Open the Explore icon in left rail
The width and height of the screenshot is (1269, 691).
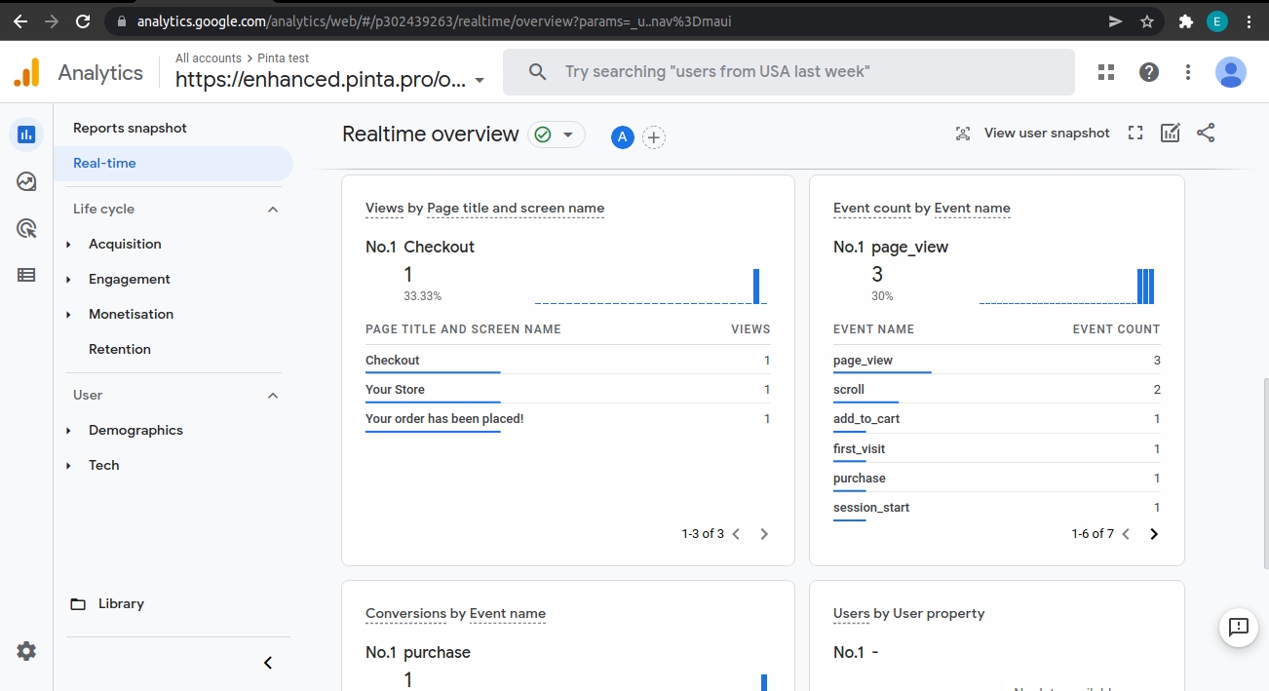[x=26, y=181]
